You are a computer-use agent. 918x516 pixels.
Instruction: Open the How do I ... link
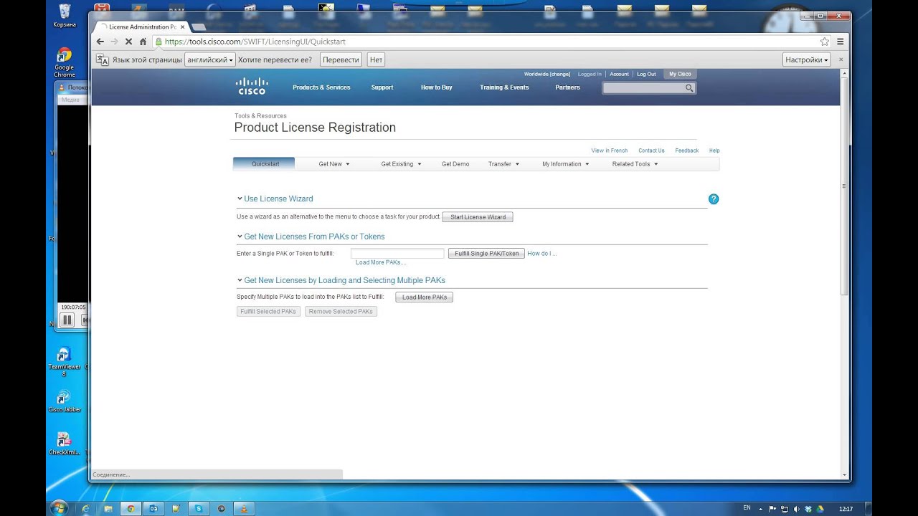pyautogui.click(x=542, y=254)
